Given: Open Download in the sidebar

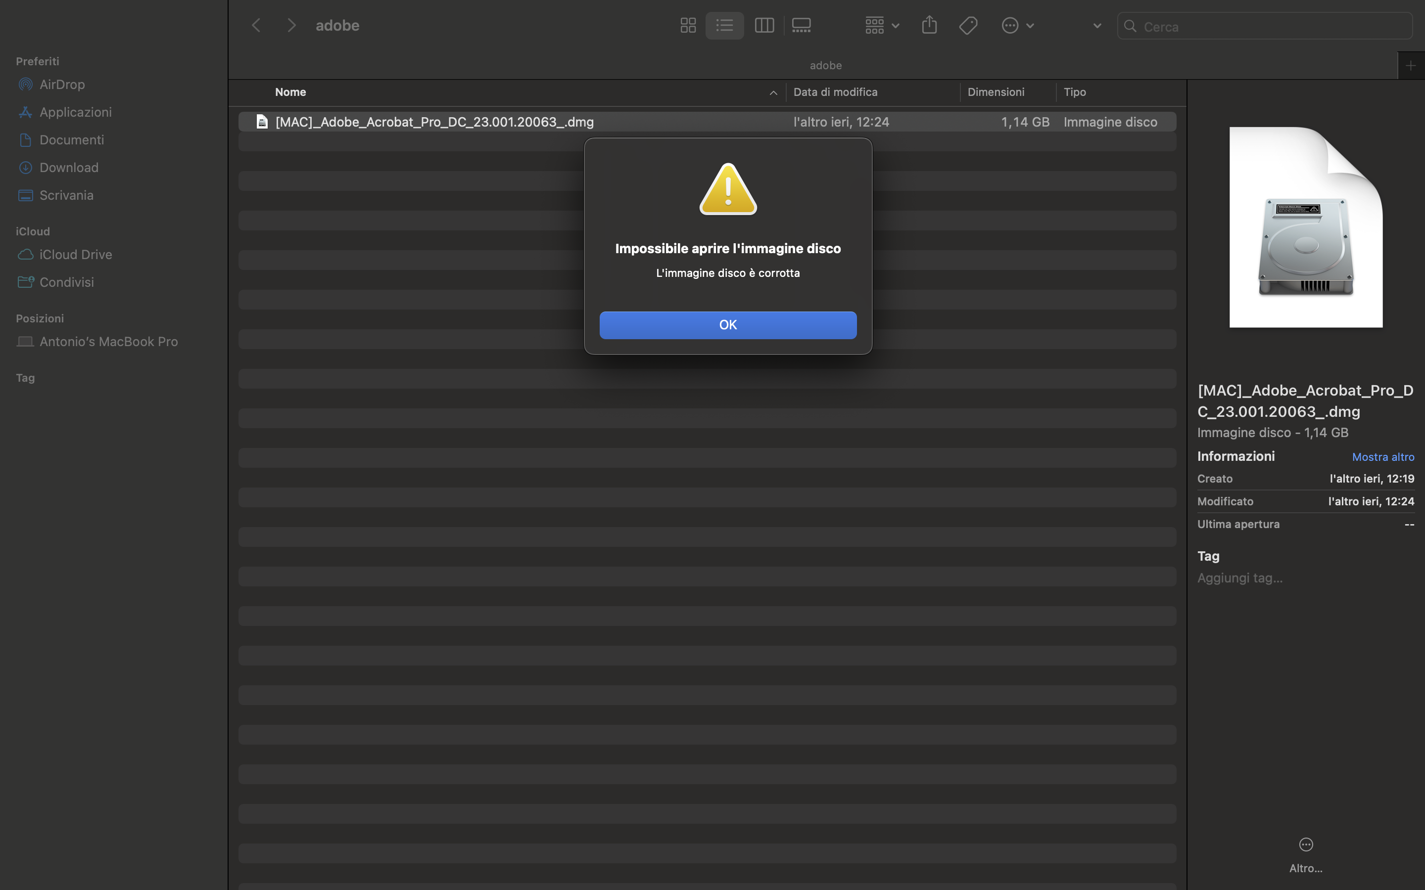Looking at the screenshot, I should pos(68,167).
